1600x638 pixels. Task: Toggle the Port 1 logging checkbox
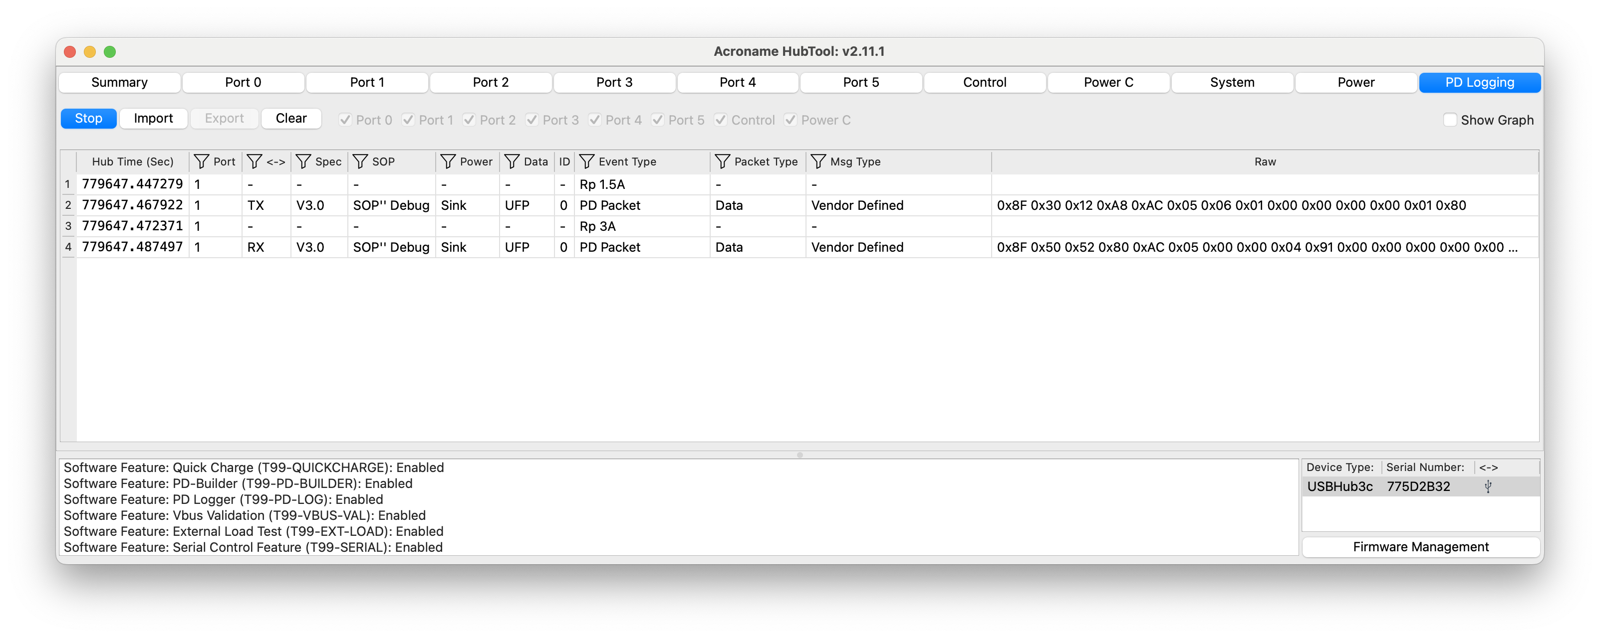408,120
